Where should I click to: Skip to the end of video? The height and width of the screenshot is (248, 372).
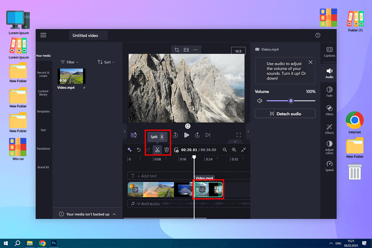pos(208,135)
